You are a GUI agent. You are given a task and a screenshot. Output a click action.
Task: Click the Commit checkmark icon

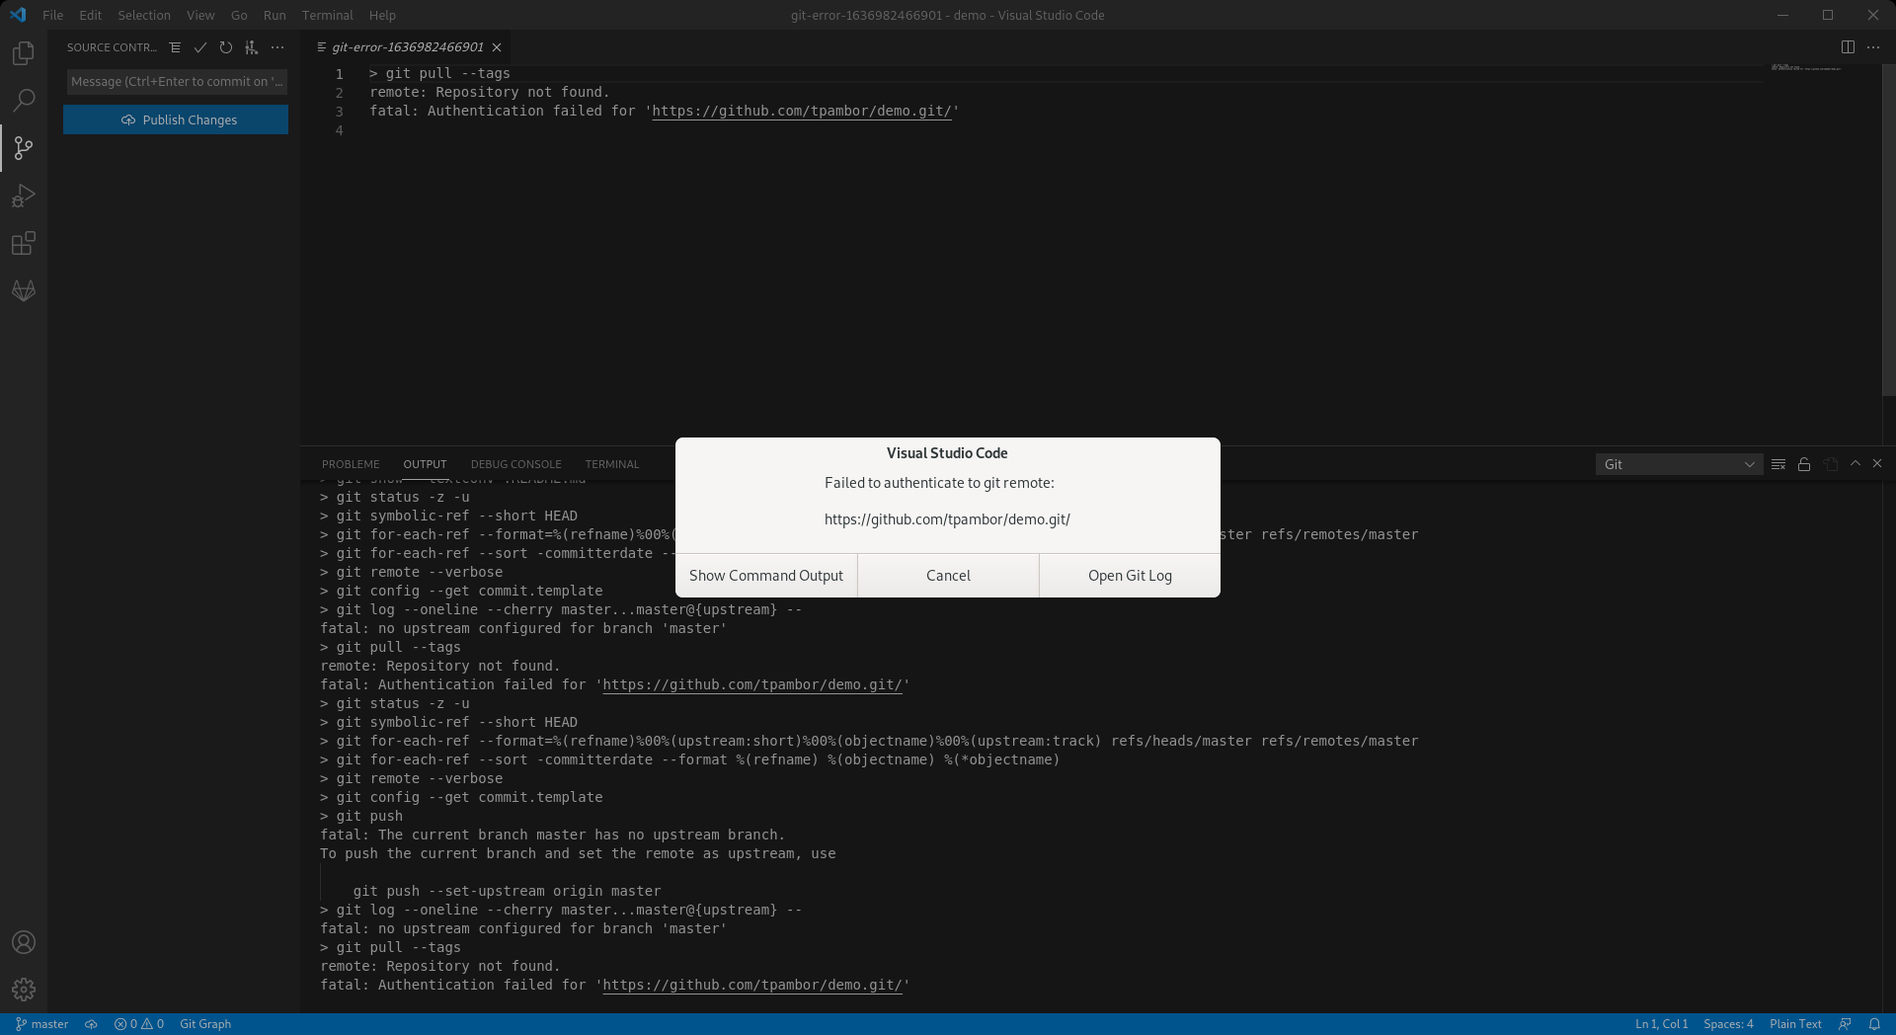pyautogui.click(x=200, y=47)
